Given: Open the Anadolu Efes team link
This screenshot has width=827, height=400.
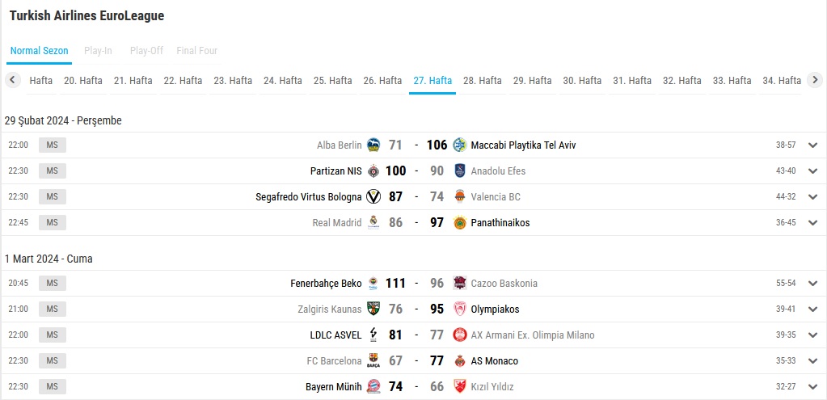Looking at the screenshot, I should click(498, 171).
